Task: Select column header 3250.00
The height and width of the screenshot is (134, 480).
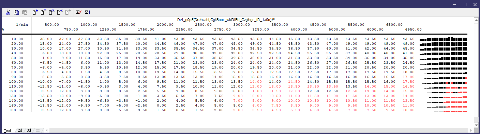Action: [261, 30]
